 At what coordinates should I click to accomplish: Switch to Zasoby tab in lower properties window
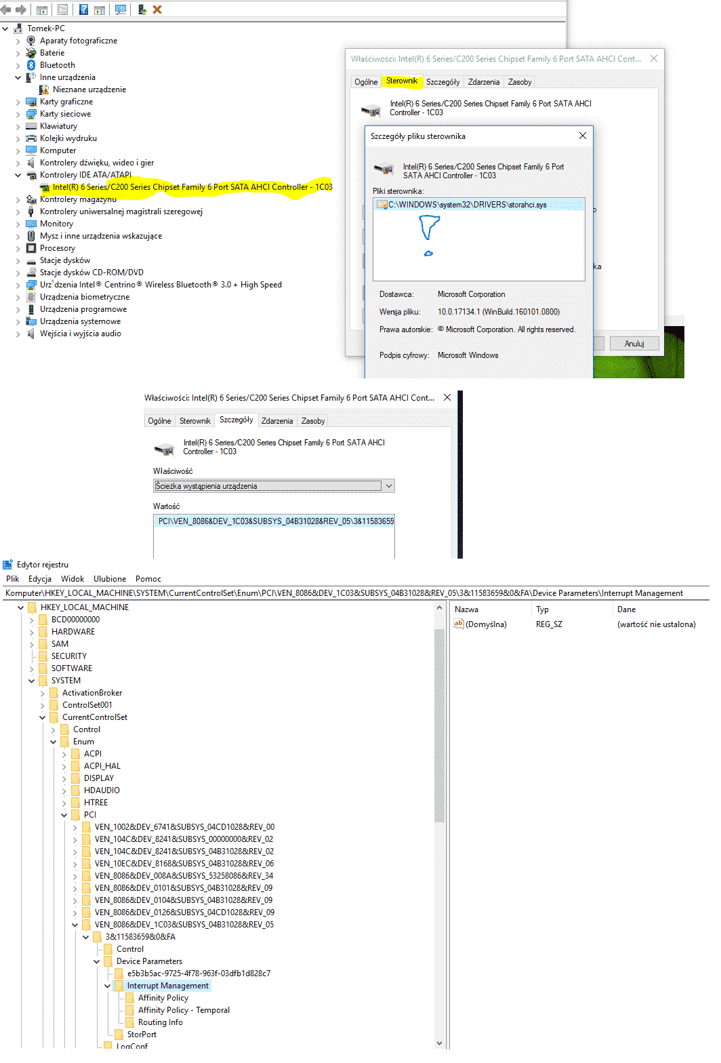pos(313,421)
